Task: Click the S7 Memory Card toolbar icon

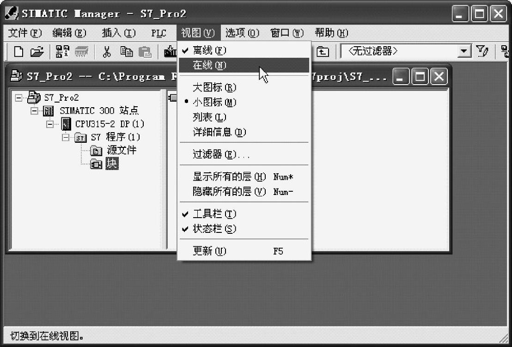Action: pos(82,52)
